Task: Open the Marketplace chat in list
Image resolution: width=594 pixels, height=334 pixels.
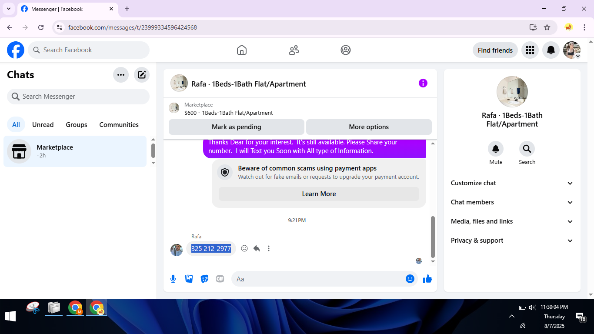Action: pos(75,151)
